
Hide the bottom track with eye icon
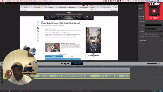coord(1,81)
